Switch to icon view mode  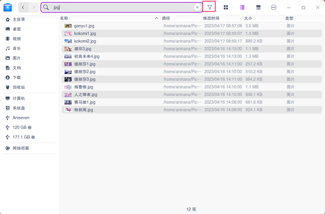(226, 7)
